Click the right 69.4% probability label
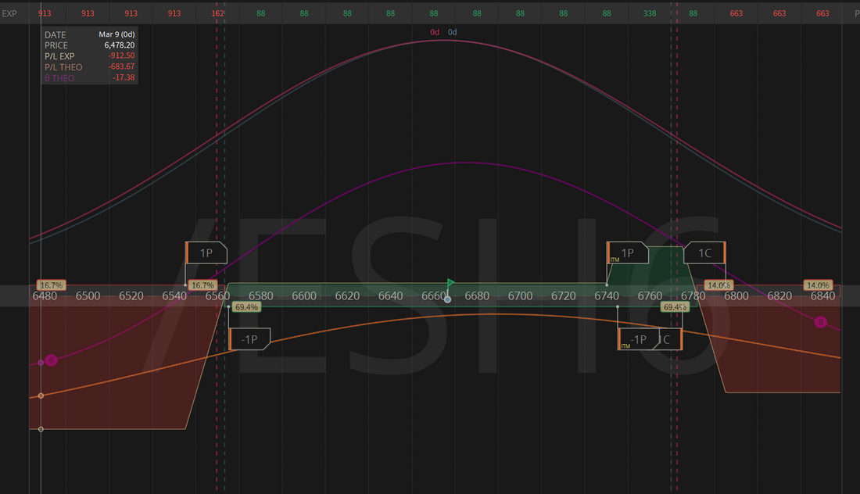The image size is (860, 494). point(675,307)
